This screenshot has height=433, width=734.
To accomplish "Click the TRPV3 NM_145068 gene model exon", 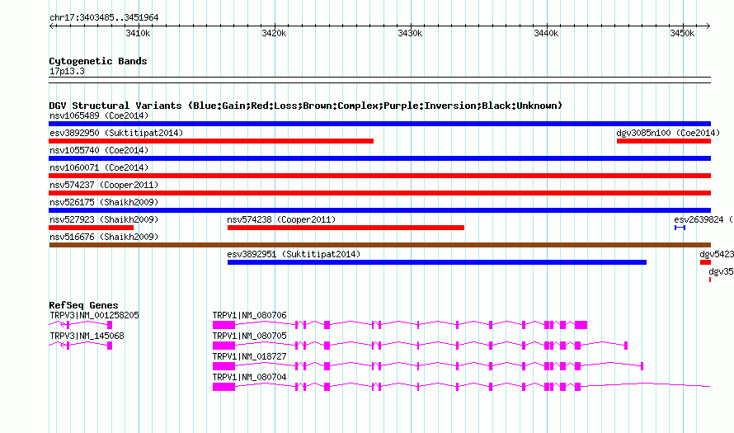I will [x=110, y=346].
